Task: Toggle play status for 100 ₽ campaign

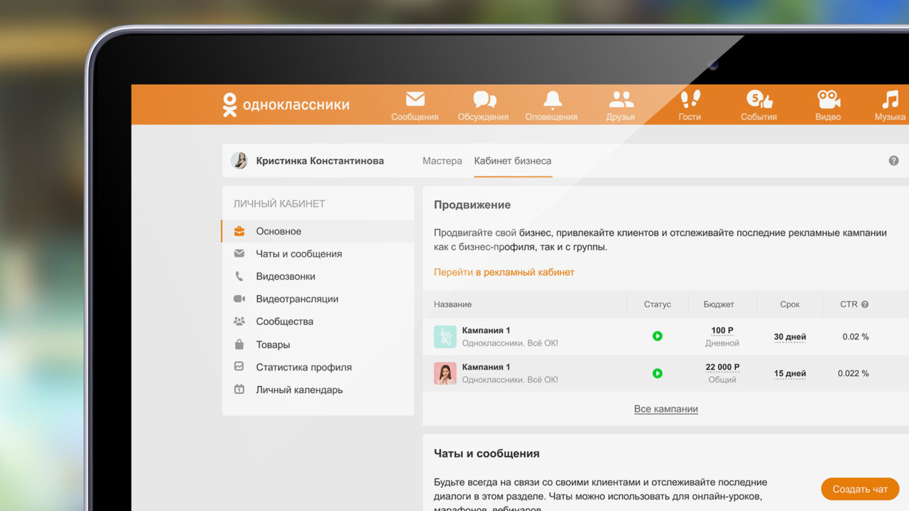Action: pos(658,336)
